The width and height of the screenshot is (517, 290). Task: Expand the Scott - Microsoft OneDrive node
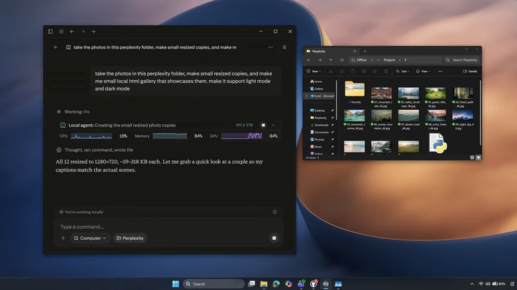[307, 96]
